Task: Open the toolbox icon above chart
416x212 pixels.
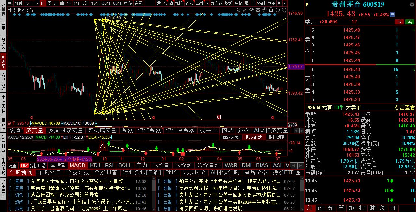Action: click(x=258, y=10)
